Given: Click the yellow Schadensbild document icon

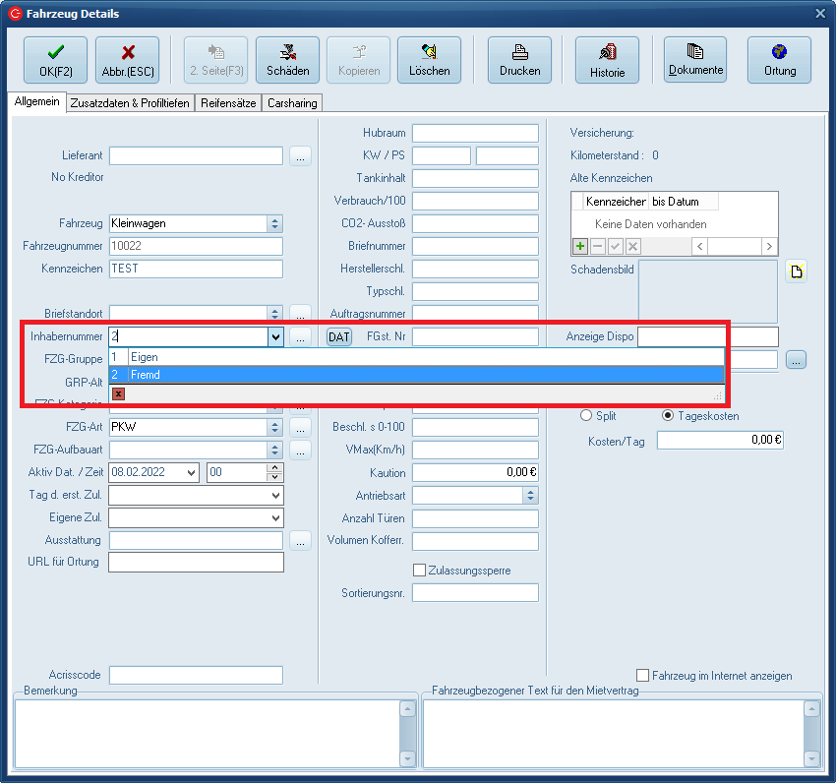Looking at the screenshot, I should coord(795,272).
